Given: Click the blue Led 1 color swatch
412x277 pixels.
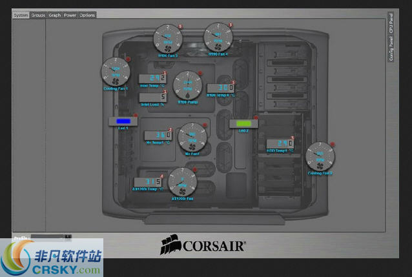Looking at the screenshot, I should (x=123, y=121).
